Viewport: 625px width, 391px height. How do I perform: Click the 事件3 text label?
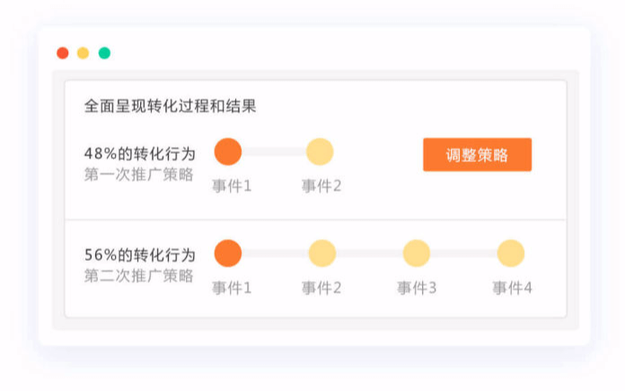point(417,289)
